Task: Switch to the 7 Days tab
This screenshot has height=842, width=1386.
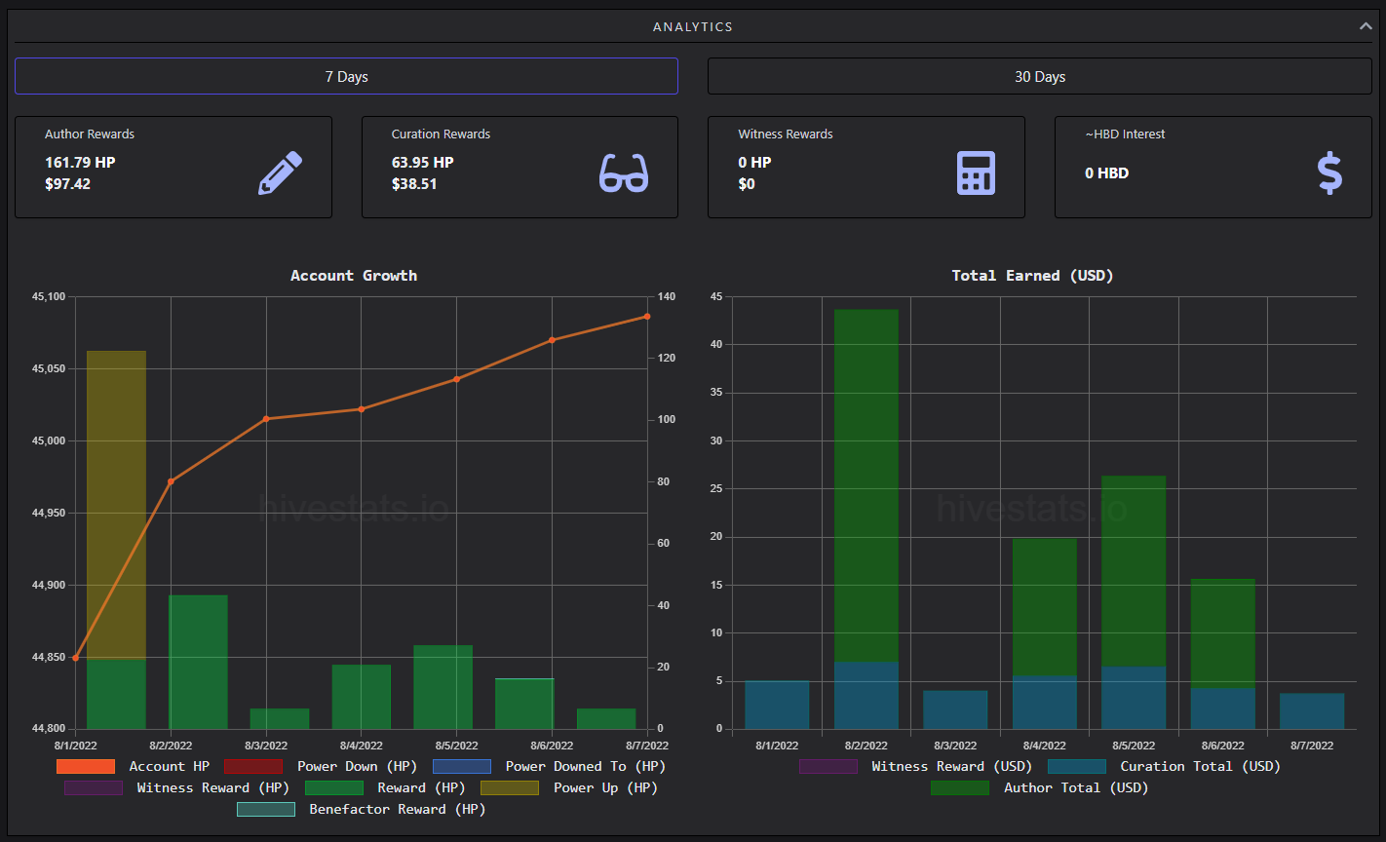Action: point(346,76)
